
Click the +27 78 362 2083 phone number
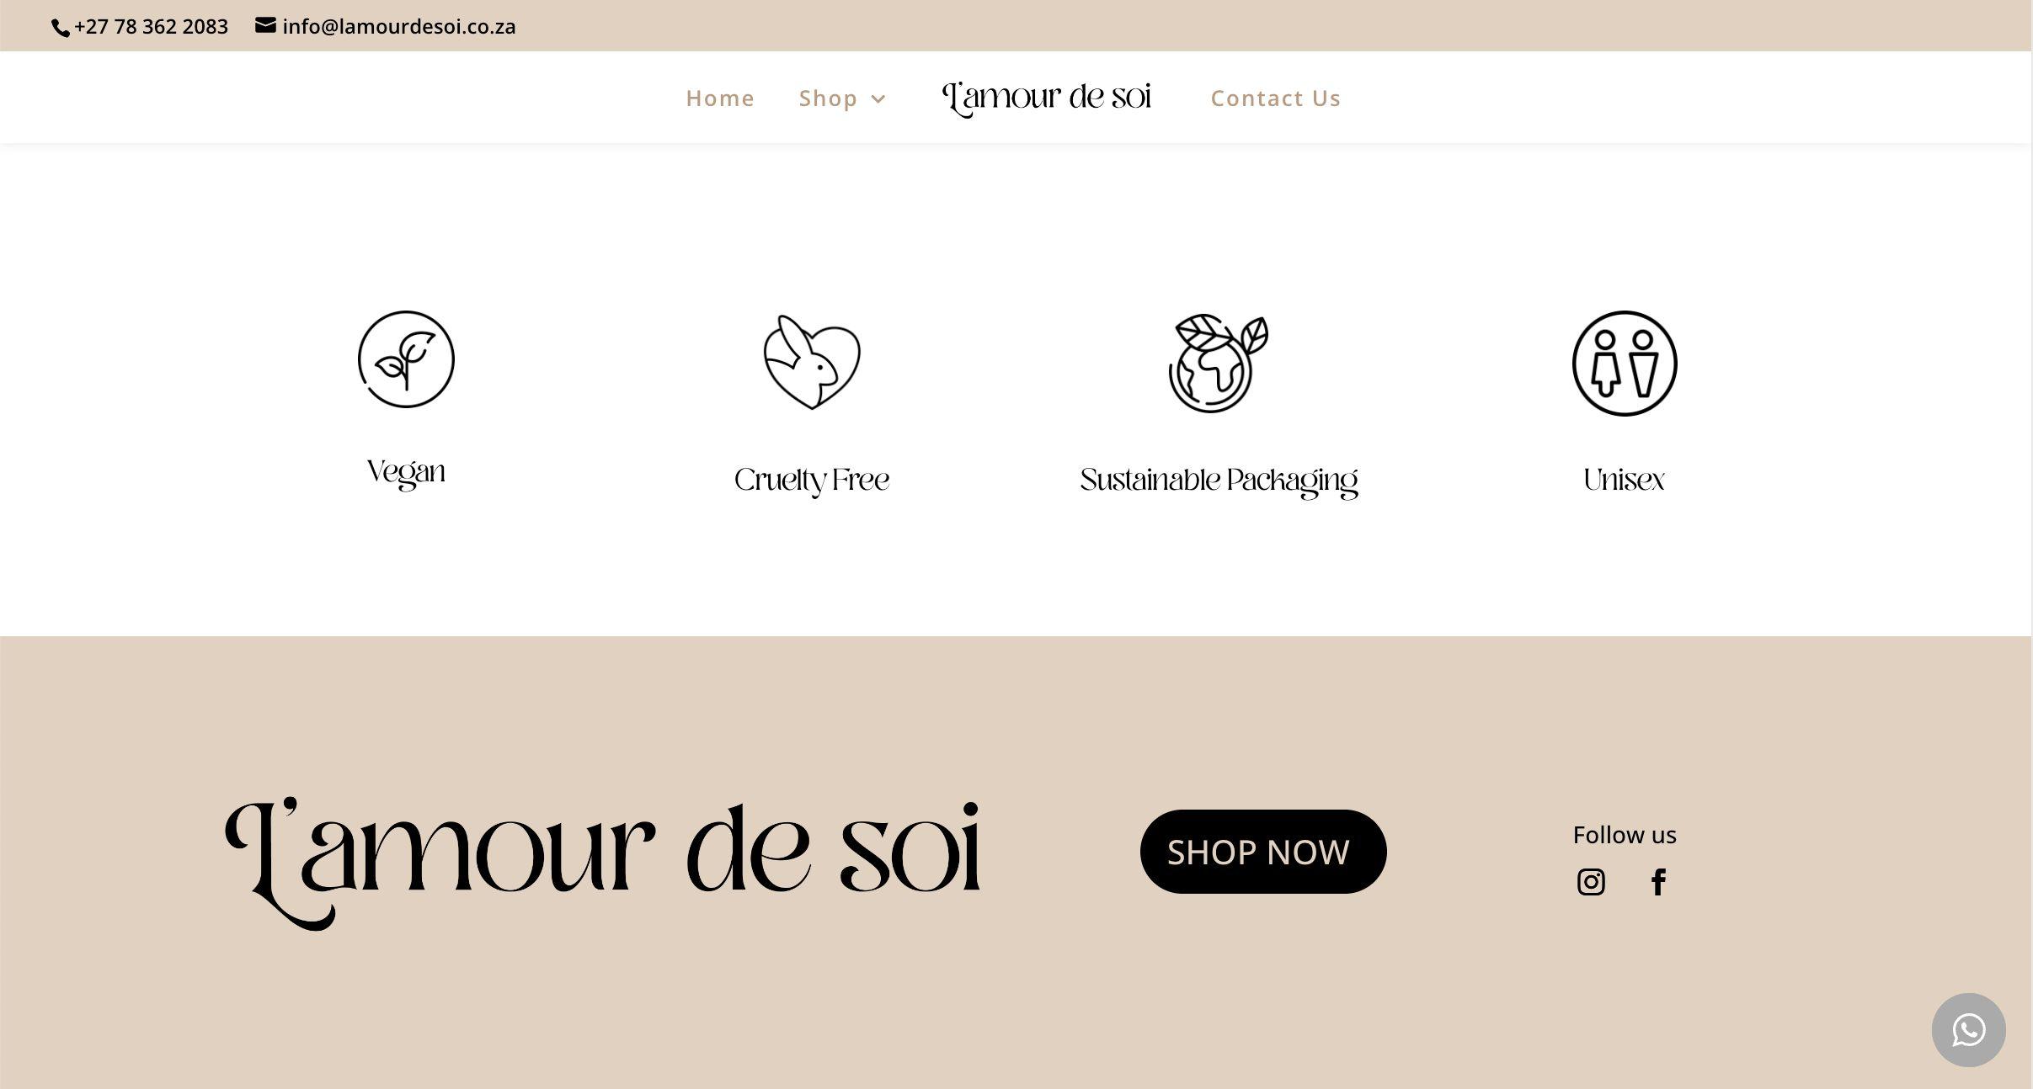(151, 26)
